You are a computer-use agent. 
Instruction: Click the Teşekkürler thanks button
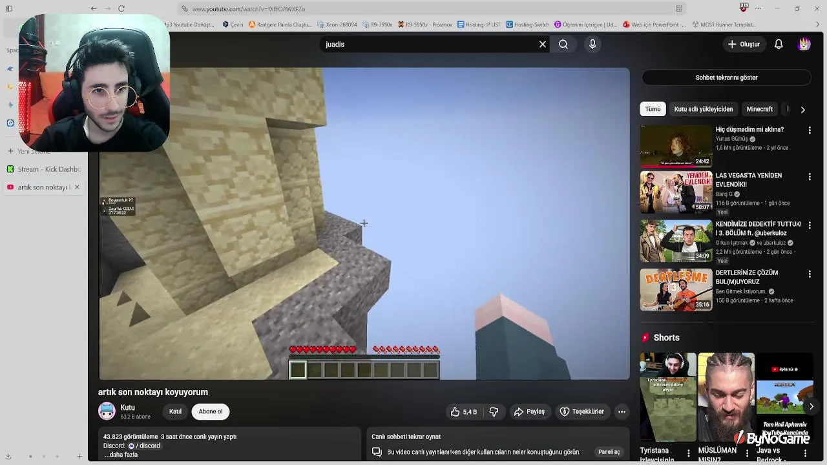581,411
